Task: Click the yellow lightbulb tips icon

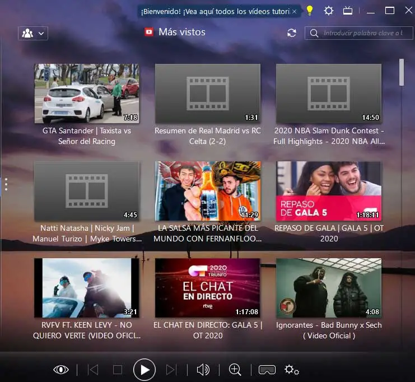Action: click(309, 10)
